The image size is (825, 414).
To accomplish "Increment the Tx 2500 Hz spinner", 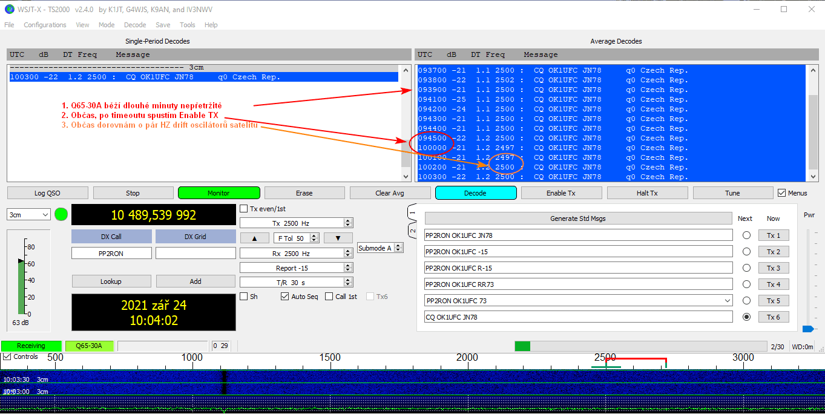I will [347, 220].
